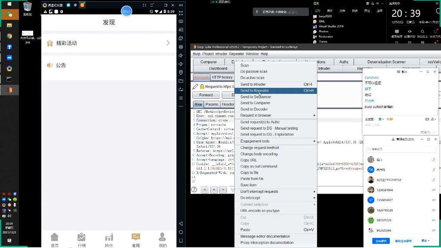Toggle microphone for member 众民之1552246534
The image size is (441, 248).
(x=433, y=180)
